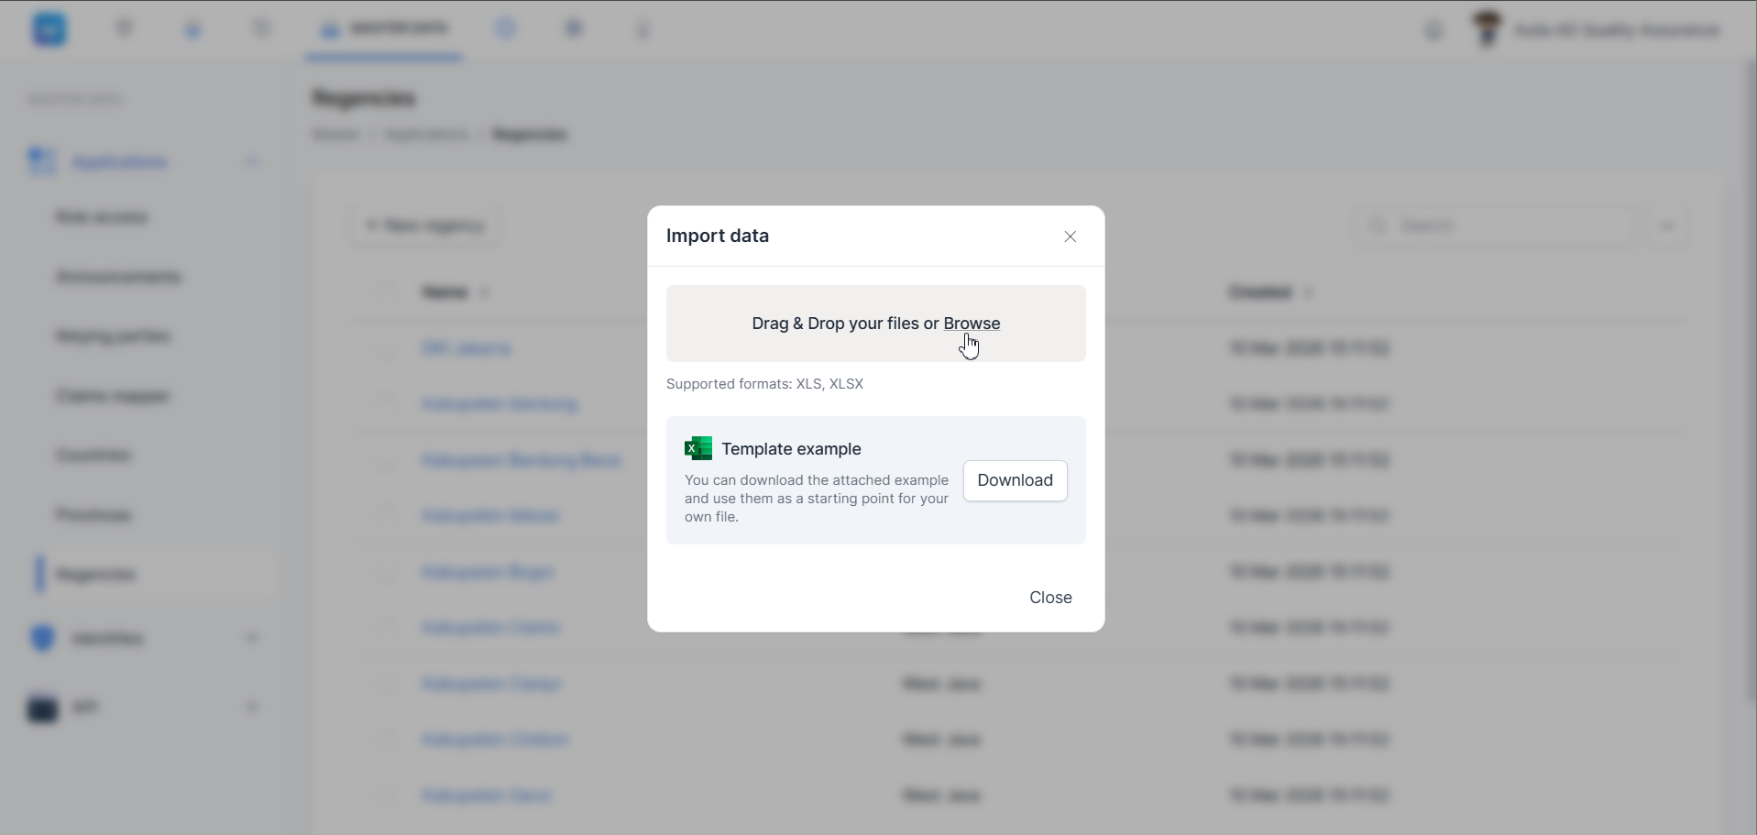
Task: Check the DKI Jakarta row checkbox
Action: (385, 348)
